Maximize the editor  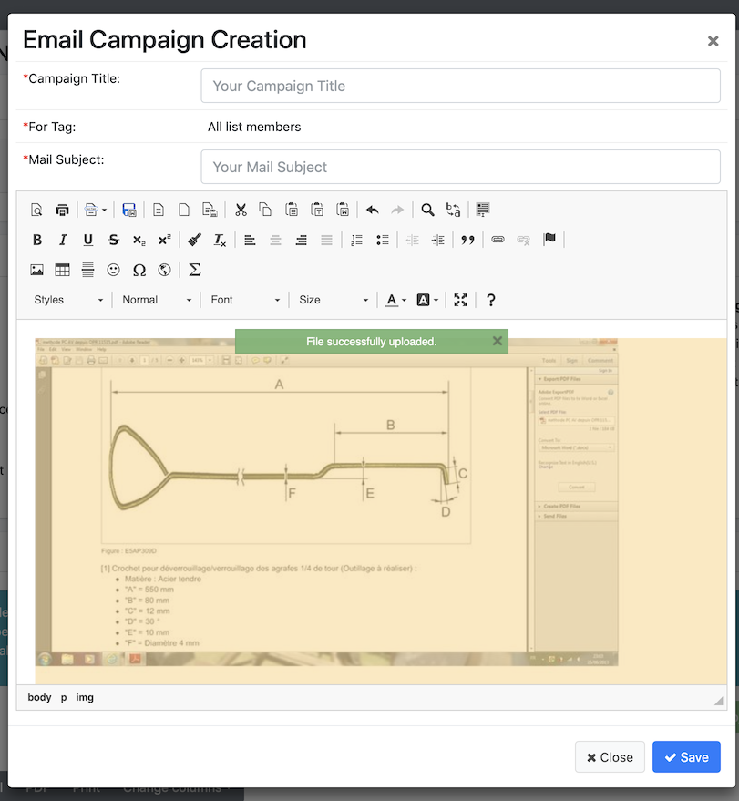coord(461,300)
